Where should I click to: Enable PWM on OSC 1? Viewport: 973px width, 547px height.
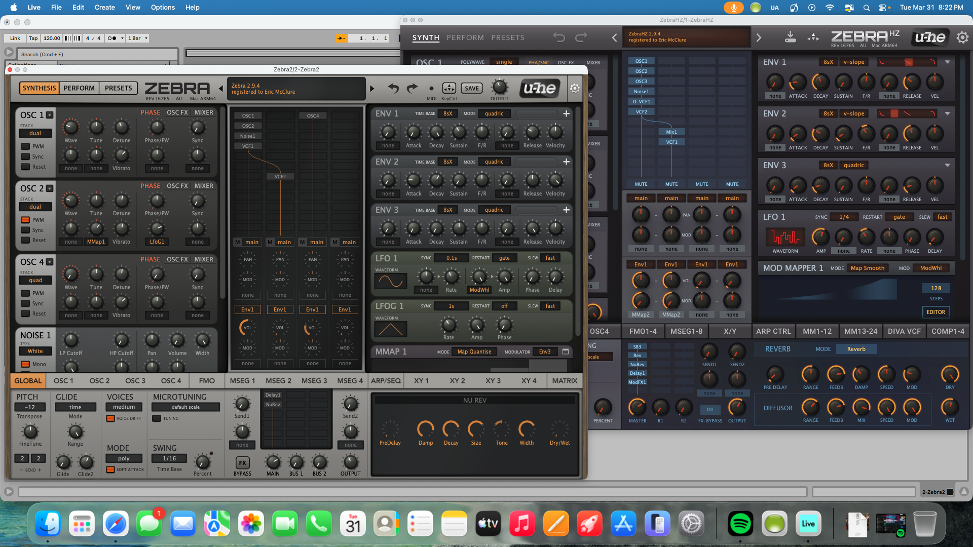[25, 146]
